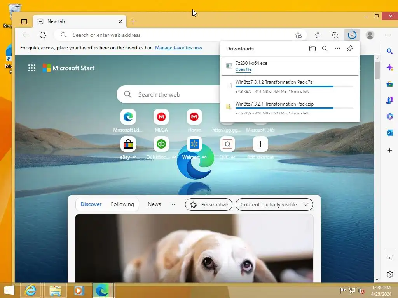Image resolution: width=398 pixels, height=298 pixels.
Task: Open the tab actions menu icon
Action: tap(24, 21)
